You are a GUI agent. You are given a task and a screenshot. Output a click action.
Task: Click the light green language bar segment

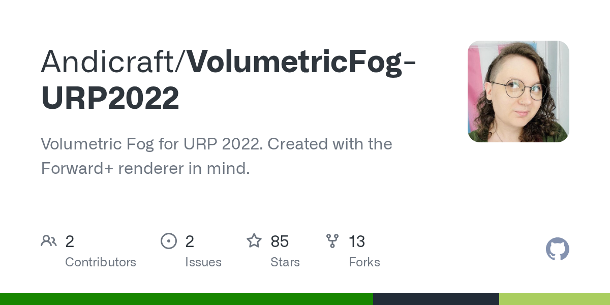pos(554,299)
